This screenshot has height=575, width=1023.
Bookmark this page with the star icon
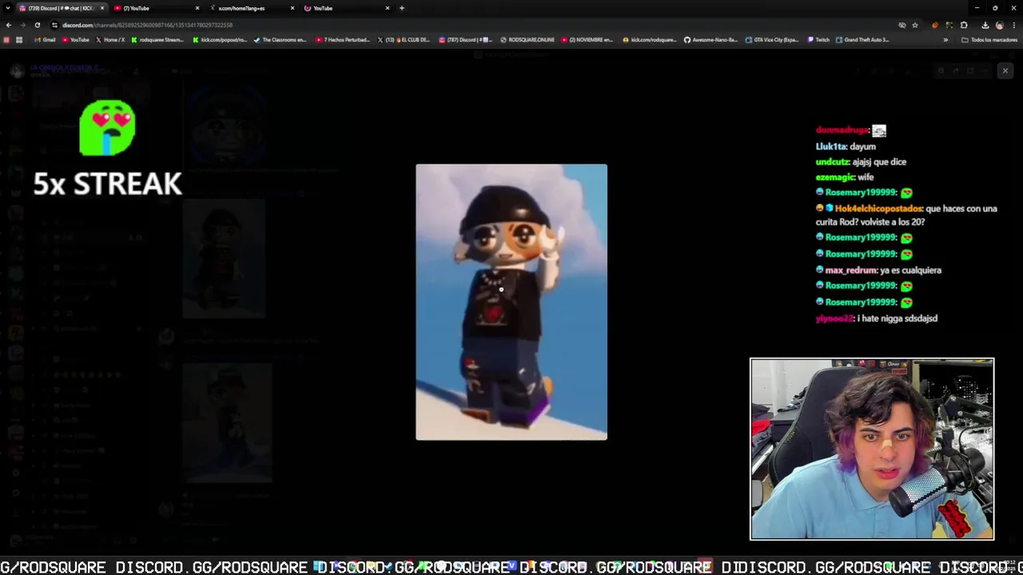tap(915, 25)
